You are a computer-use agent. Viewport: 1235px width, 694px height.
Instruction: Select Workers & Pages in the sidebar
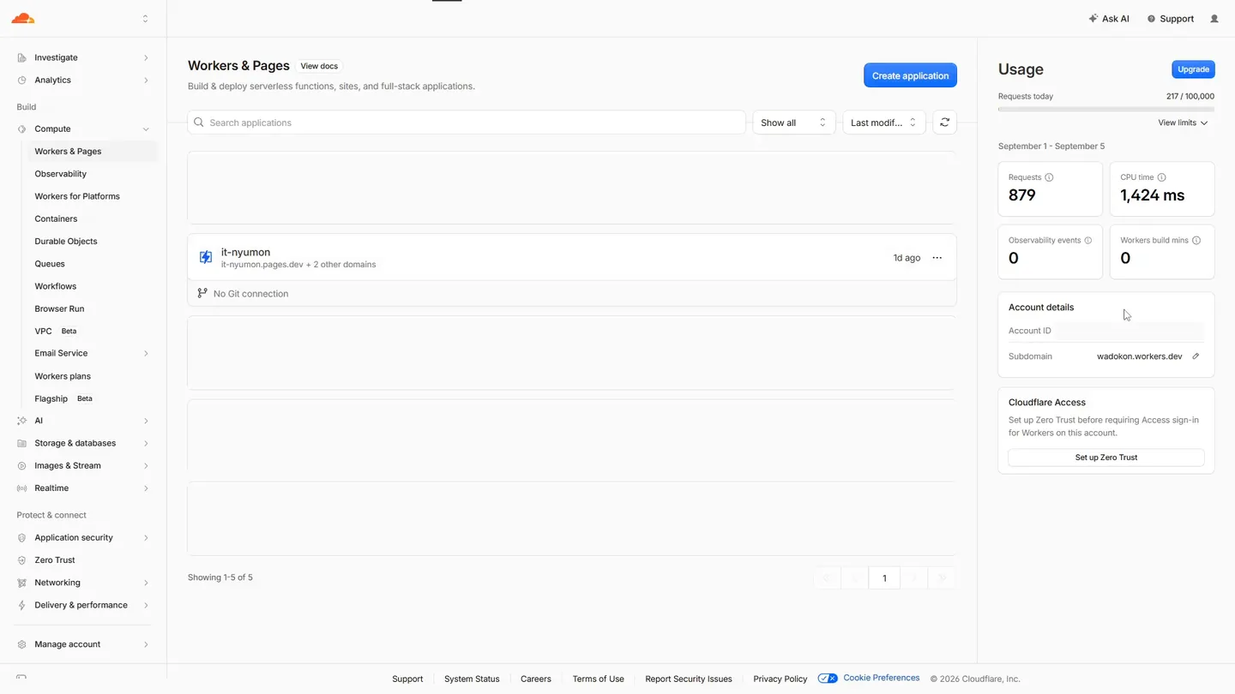click(x=93, y=152)
